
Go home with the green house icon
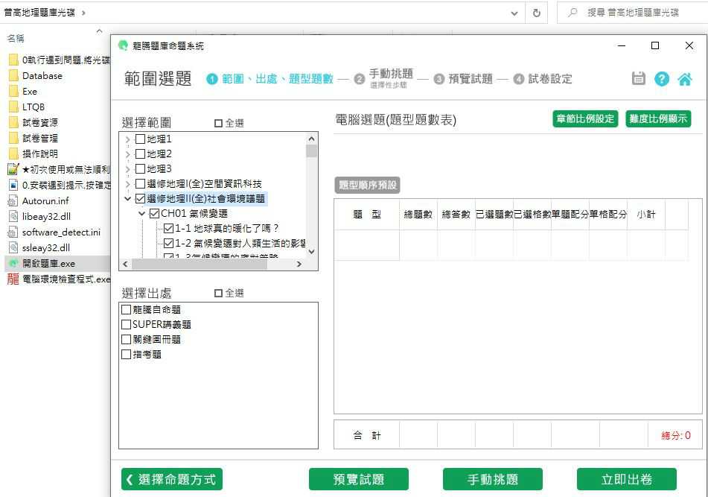coord(684,79)
